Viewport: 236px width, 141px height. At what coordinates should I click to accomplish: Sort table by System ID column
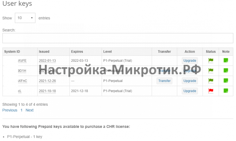(x=20, y=52)
